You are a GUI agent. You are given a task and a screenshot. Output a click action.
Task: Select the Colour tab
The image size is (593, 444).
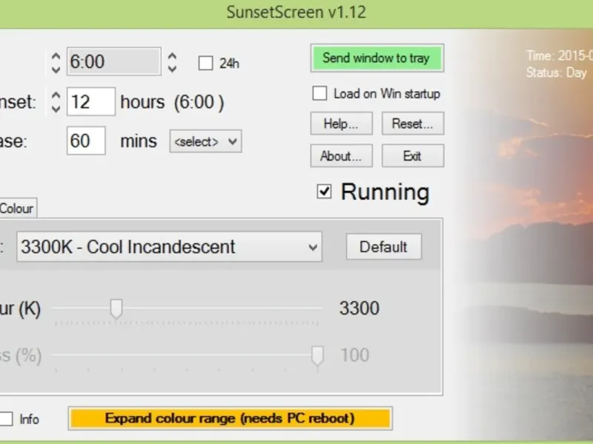tap(18, 208)
